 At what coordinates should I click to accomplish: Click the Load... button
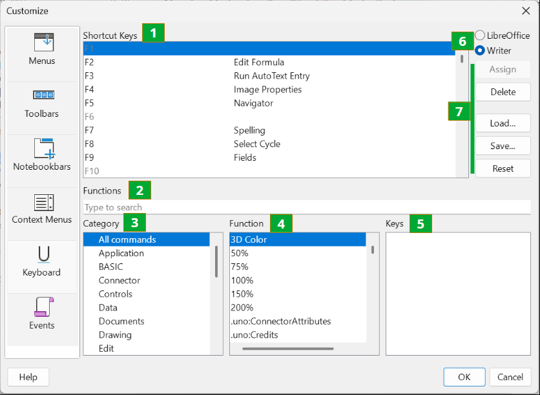(503, 123)
